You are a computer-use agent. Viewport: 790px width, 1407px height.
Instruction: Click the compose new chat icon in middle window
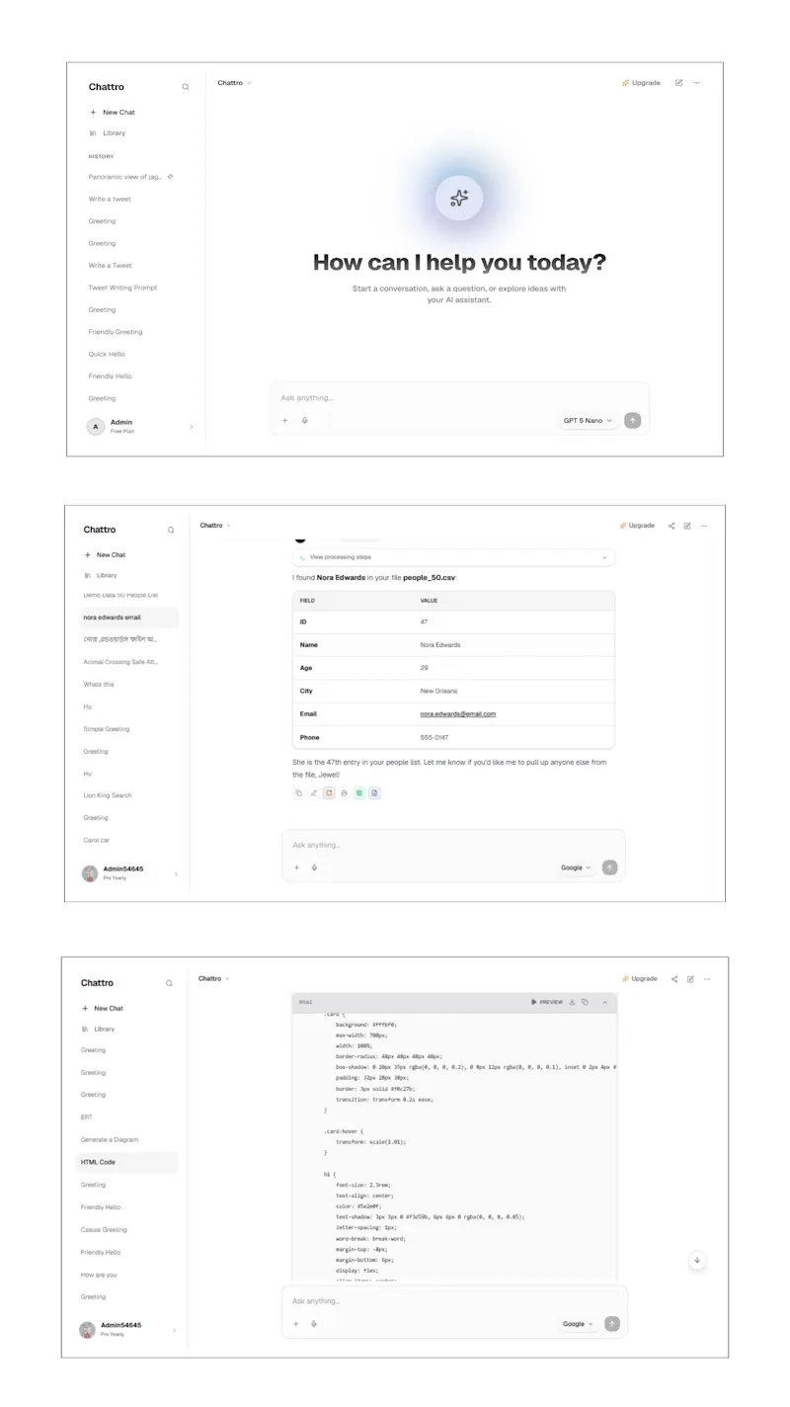[687, 526]
